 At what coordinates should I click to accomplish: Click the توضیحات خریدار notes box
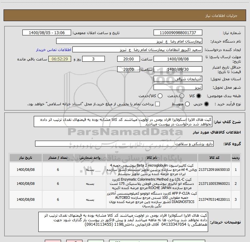coord(123,222)
